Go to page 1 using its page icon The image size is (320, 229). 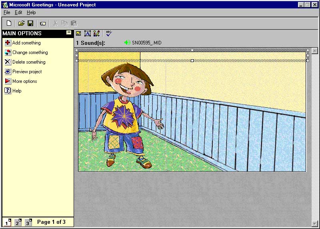[x=8, y=222]
